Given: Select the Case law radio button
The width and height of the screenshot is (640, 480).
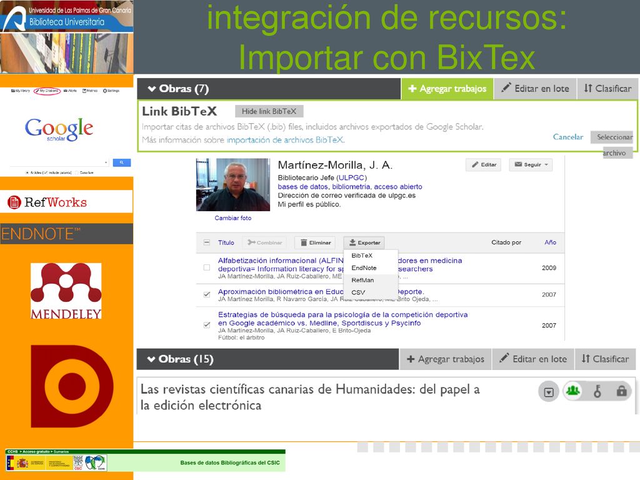Looking at the screenshot, I should click(x=77, y=172).
